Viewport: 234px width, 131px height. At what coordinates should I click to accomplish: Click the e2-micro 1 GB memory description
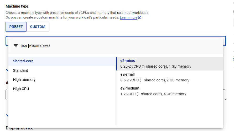tap(156, 66)
